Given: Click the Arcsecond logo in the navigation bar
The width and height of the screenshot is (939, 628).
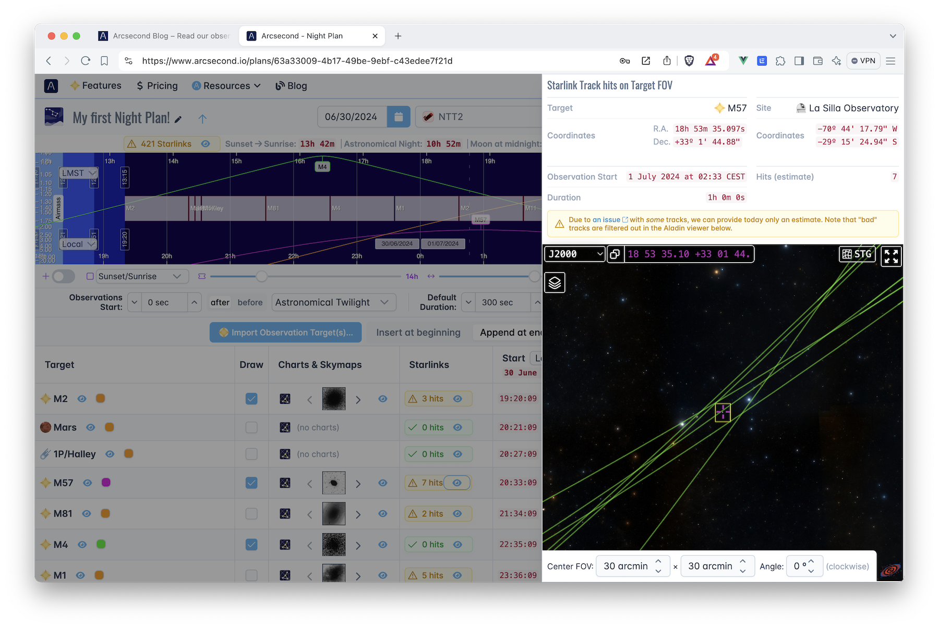Looking at the screenshot, I should 51,85.
